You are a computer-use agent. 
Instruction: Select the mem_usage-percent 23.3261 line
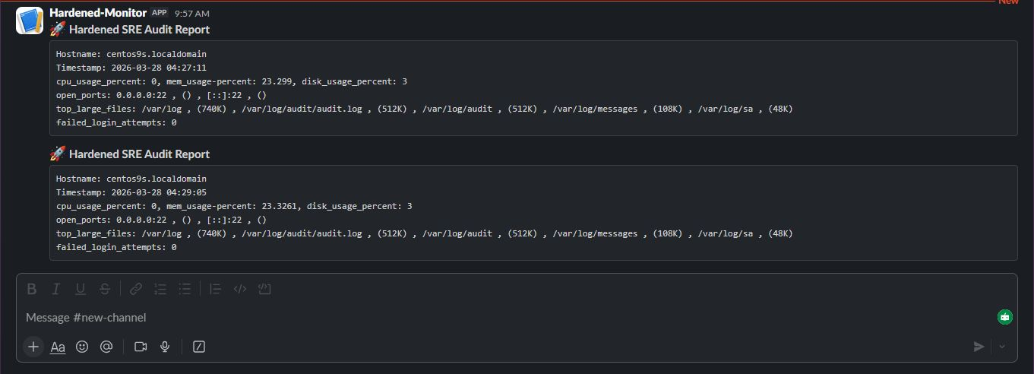pyautogui.click(x=234, y=206)
